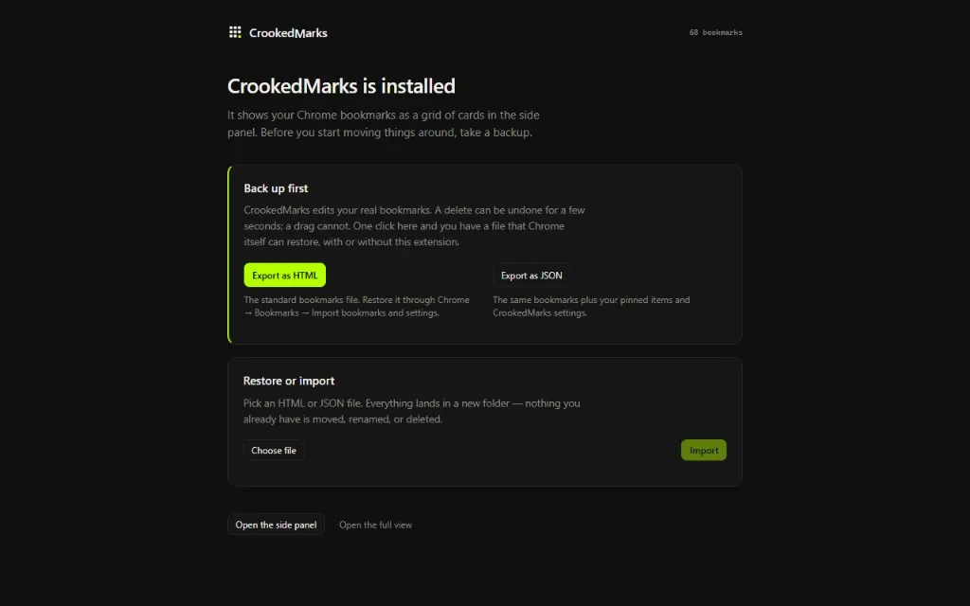Export bookmarks as JSON
This screenshot has height=606, width=970.
click(531, 276)
